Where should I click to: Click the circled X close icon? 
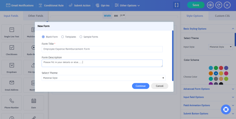pos(227,5)
